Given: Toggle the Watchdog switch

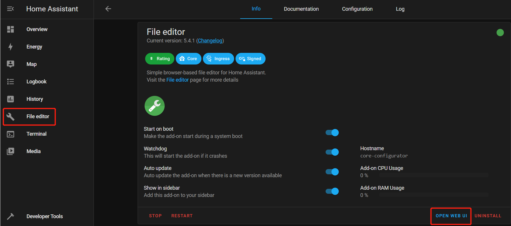Looking at the screenshot, I should tap(332, 152).
